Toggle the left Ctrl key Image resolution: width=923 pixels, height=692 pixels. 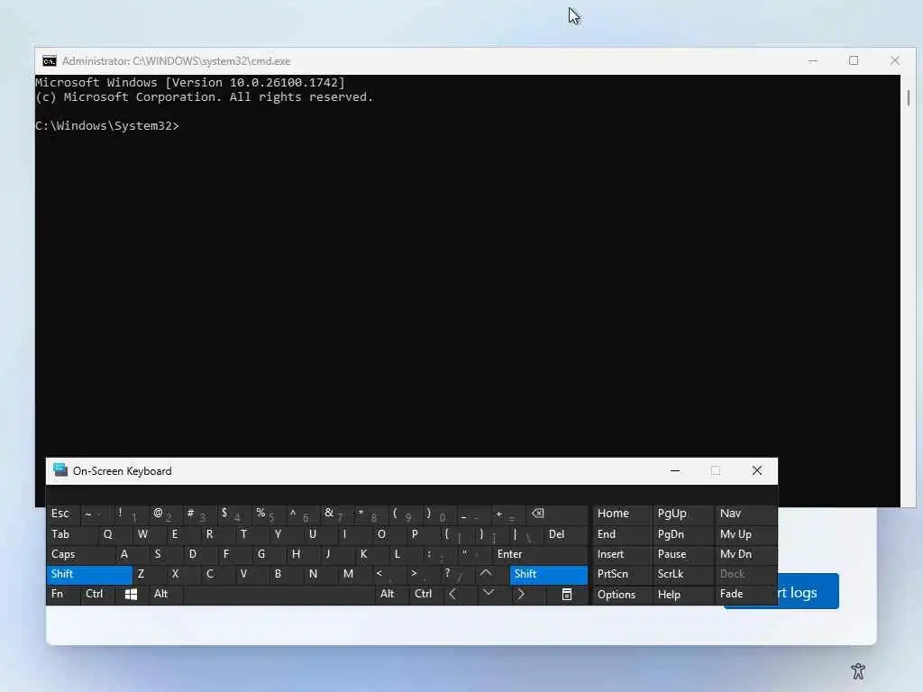[97, 595]
